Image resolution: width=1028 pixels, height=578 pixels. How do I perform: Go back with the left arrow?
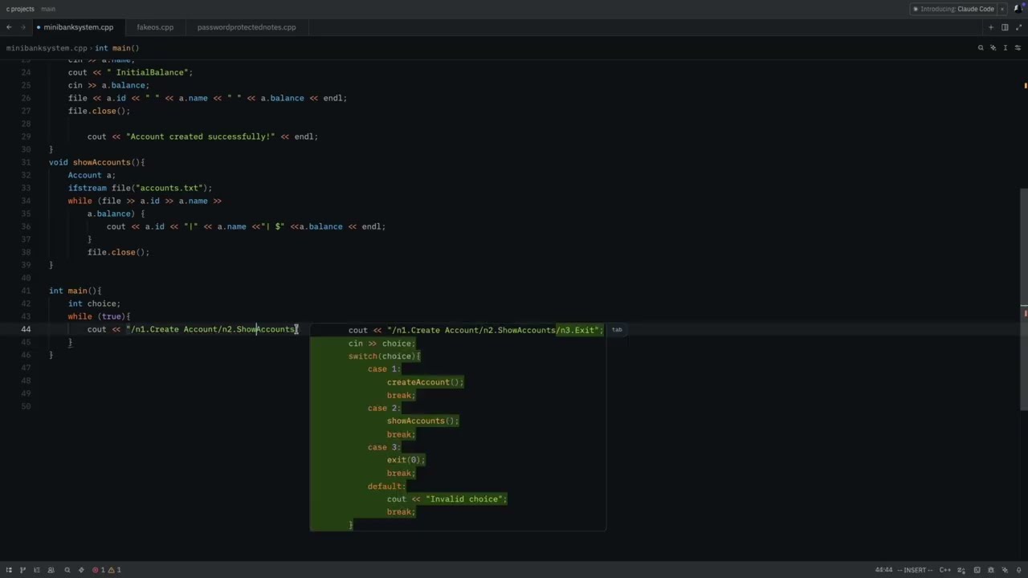[9, 27]
